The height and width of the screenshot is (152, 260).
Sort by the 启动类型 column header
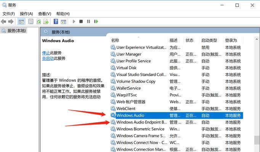209,40
